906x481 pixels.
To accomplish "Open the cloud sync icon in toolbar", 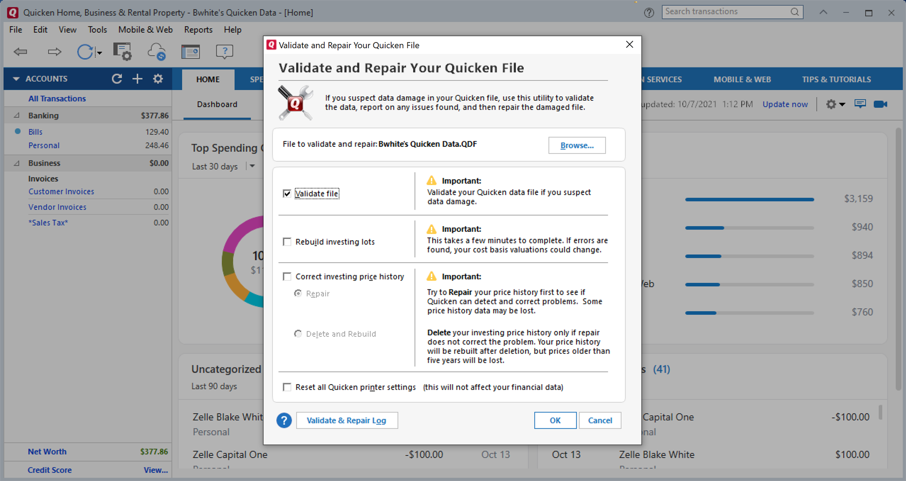I will 157,52.
